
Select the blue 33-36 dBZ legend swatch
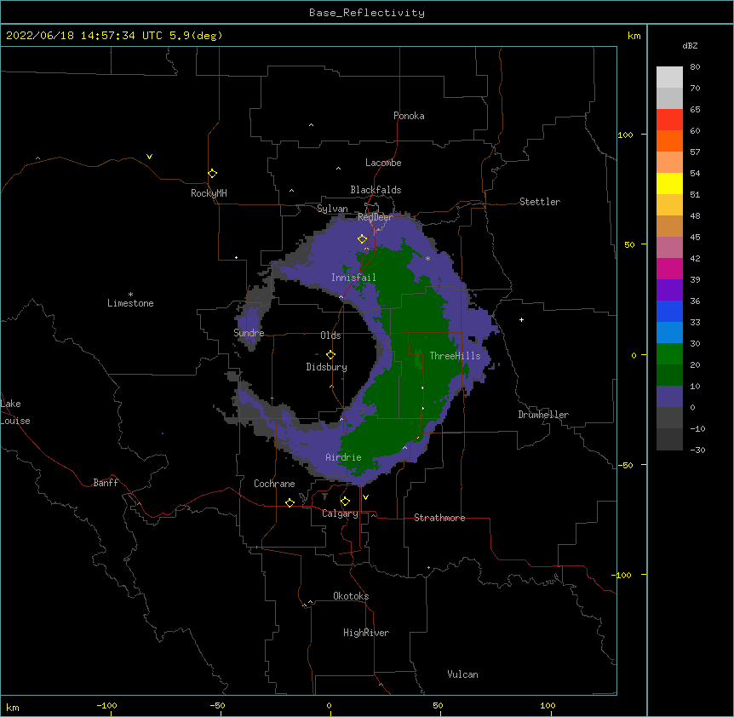pos(669,311)
